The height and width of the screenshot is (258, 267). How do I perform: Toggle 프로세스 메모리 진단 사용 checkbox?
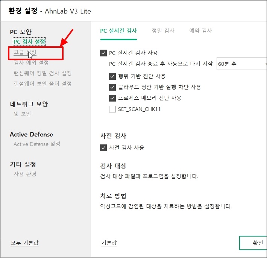point(112,98)
